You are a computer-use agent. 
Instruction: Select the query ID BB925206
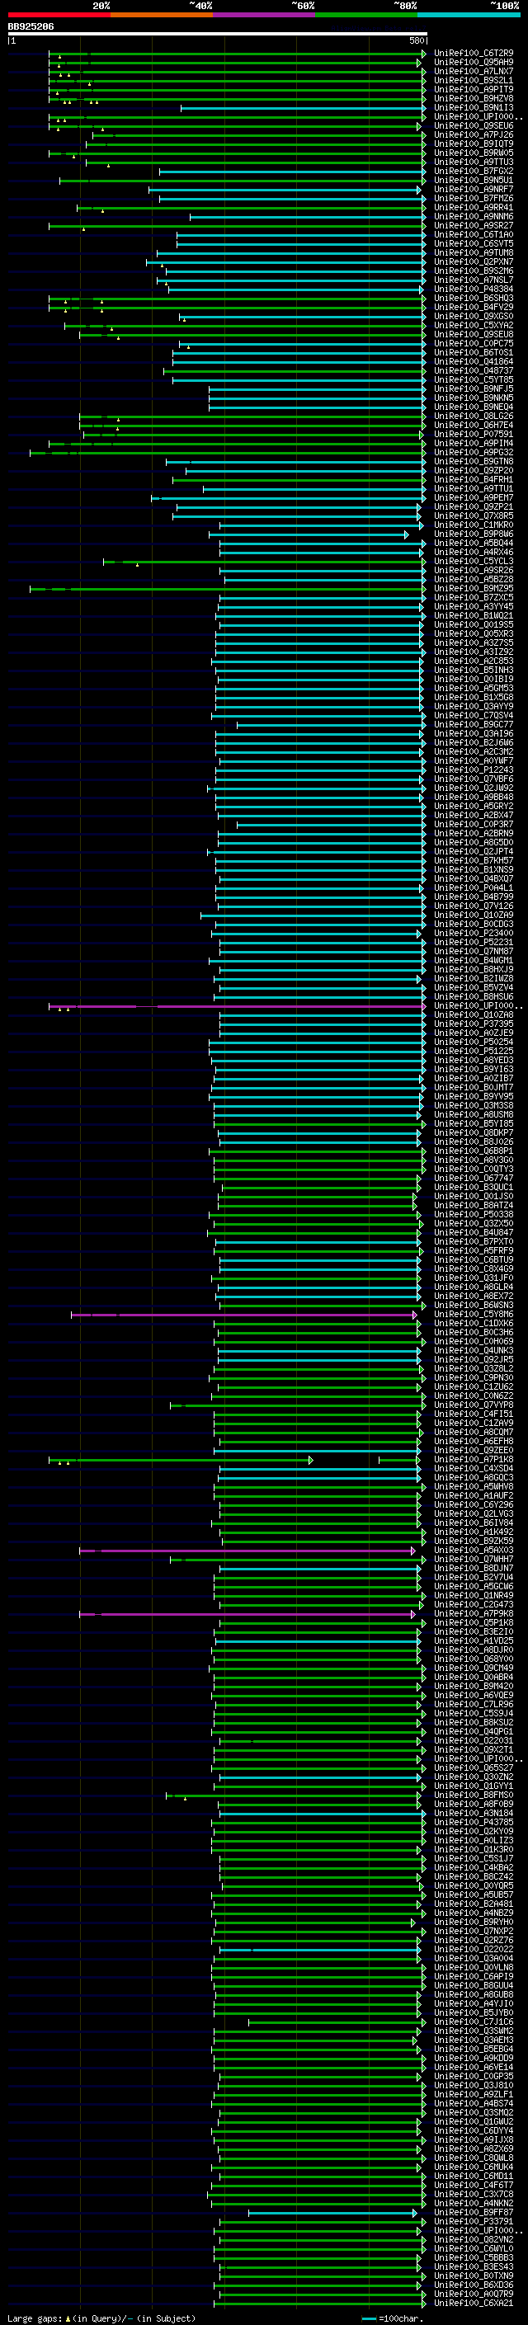click(31, 27)
